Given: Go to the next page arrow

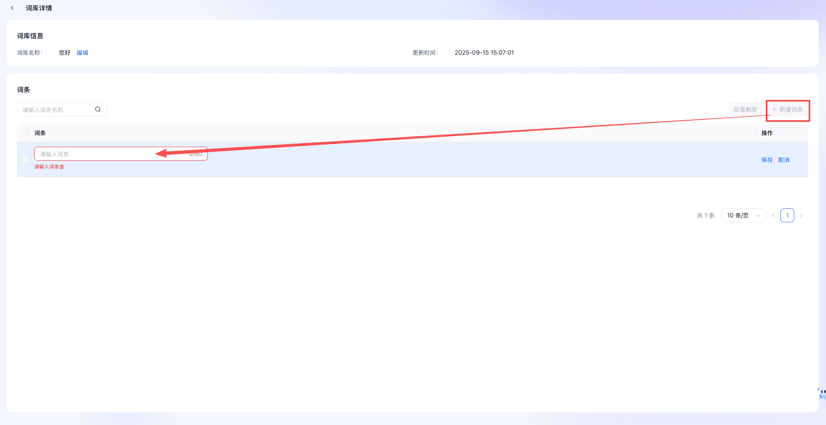Looking at the screenshot, I should pos(801,215).
